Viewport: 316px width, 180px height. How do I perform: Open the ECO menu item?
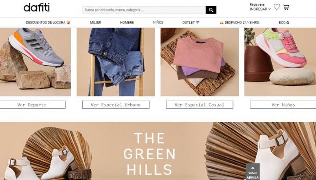tap(284, 22)
